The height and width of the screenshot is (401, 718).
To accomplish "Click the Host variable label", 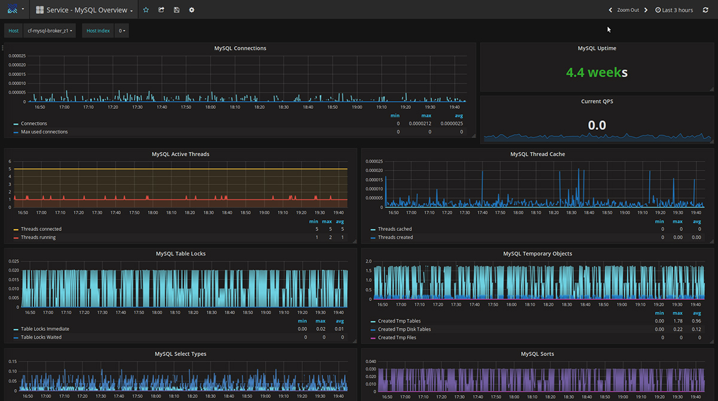I will click(13, 31).
